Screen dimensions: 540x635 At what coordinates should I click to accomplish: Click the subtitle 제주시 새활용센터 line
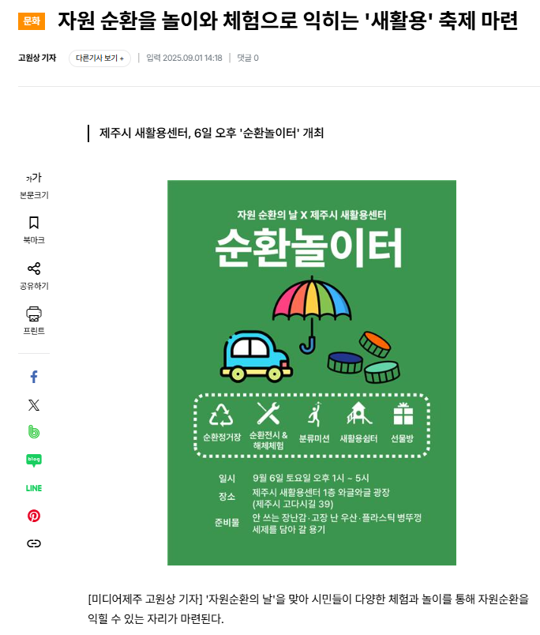point(212,133)
